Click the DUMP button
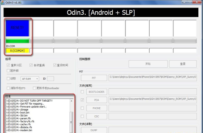203x133 pixels. tap(94, 130)
